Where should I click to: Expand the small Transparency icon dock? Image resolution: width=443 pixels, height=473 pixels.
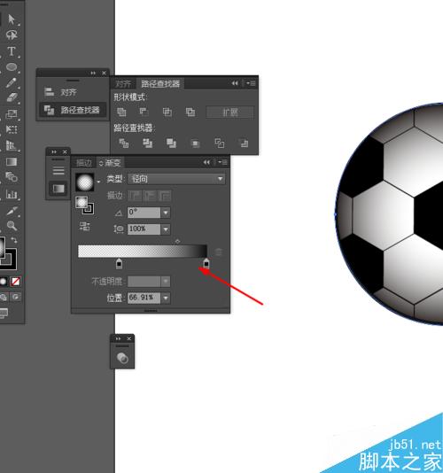tap(118, 338)
